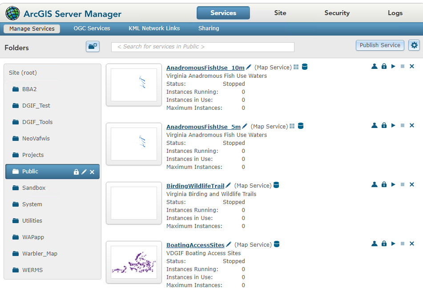
Task: Click the search services in Public field
Action: click(202, 47)
